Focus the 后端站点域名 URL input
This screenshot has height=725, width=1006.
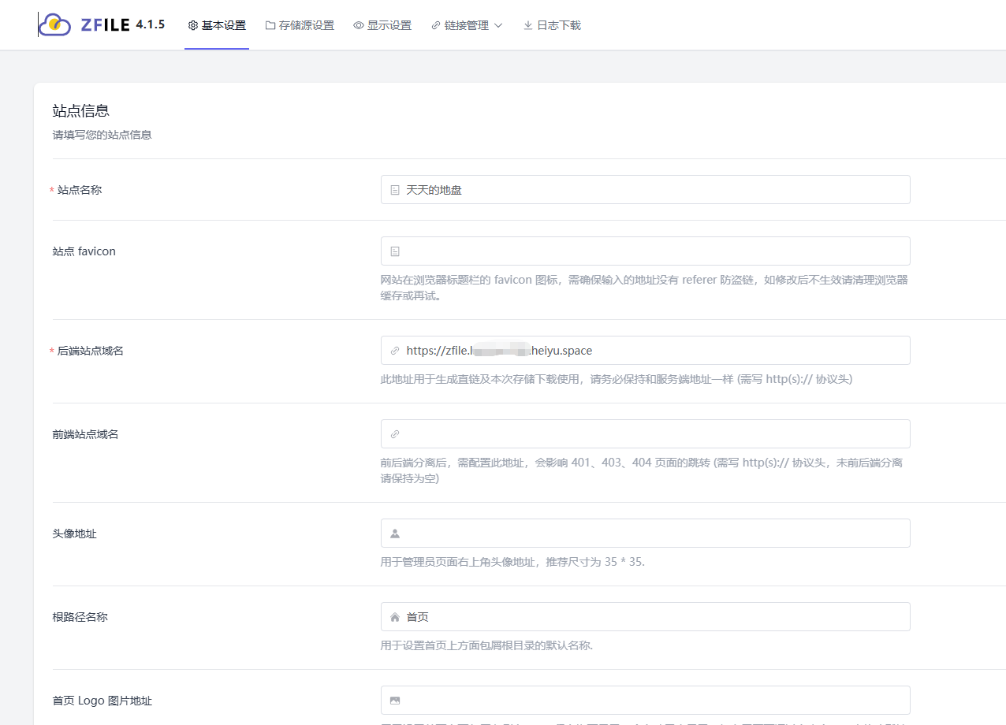pyautogui.click(x=645, y=351)
